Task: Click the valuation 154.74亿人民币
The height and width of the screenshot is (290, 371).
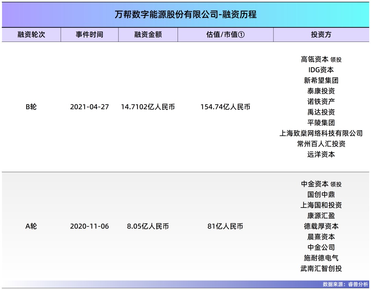Action: tap(225, 107)
